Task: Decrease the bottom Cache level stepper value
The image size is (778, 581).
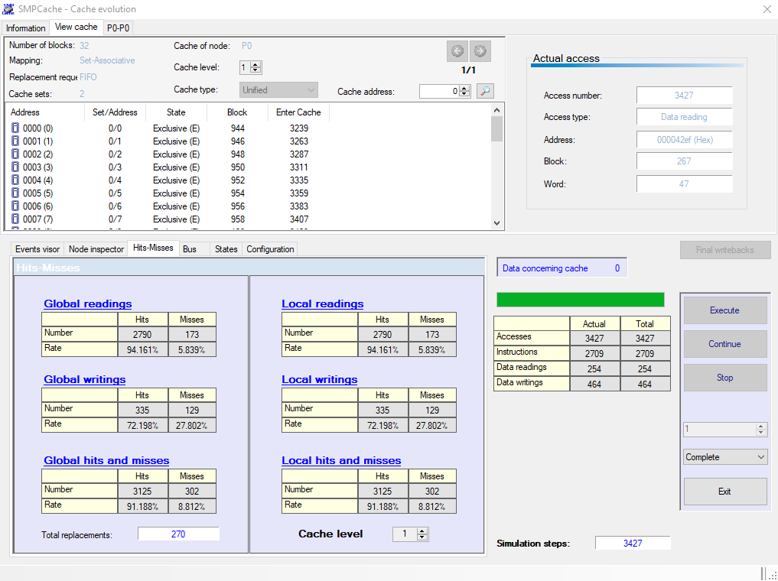Action: click(x=422, y=537)
